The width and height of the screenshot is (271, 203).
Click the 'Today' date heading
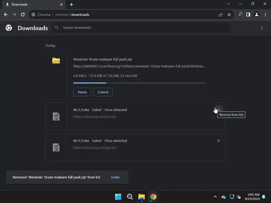click(51, 45)
